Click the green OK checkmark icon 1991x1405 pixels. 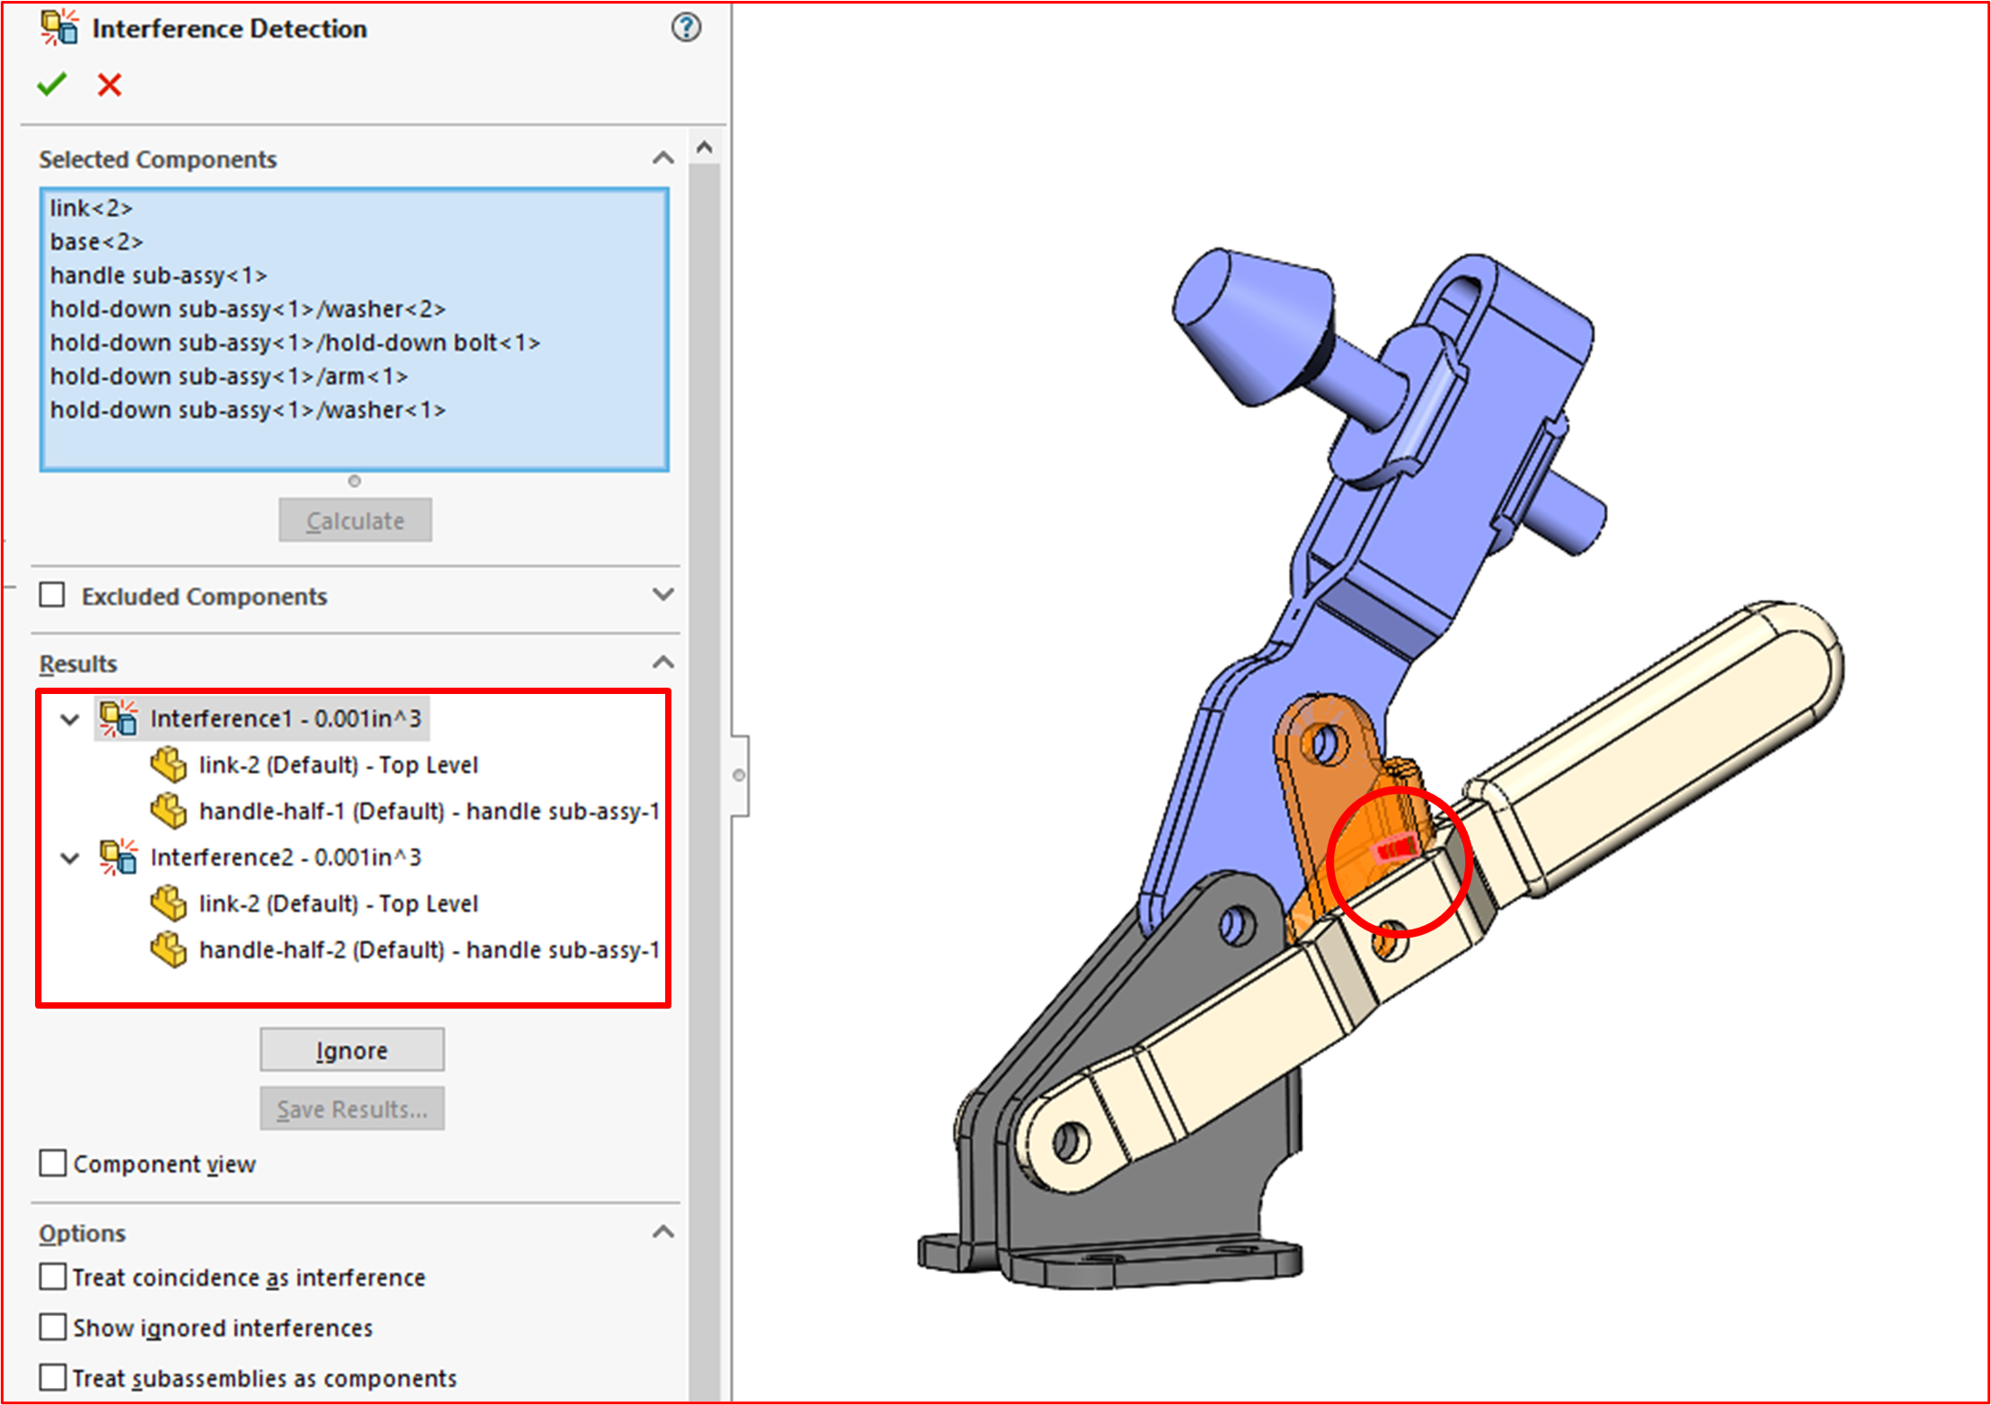click(x=52, y=84)
